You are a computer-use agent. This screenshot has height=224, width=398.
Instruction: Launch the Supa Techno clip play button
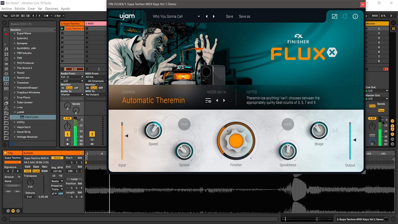pos(62,29)
